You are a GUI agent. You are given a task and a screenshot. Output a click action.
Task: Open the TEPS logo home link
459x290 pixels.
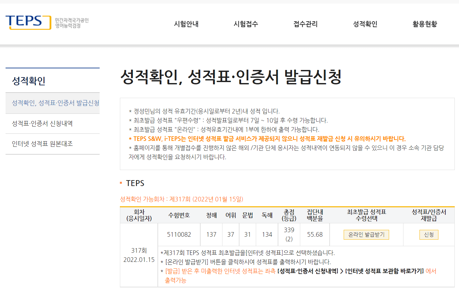click(28, 22)
